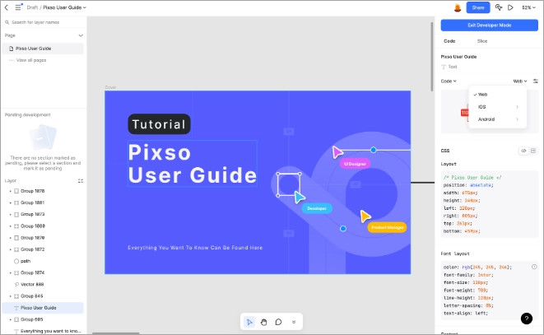The image size is (544, 335).
Task: Toggle CSS code view icon
Action: 524,151
